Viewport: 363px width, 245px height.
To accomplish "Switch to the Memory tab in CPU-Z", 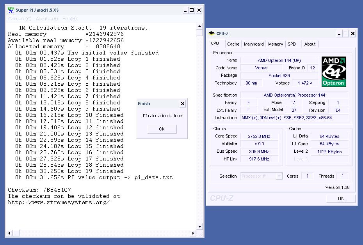I will (x=276, y=44).
